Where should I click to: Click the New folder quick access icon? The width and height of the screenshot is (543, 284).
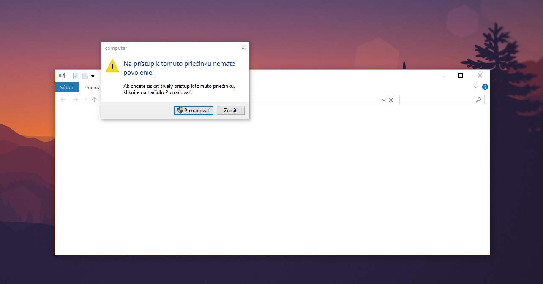(x=85, y=76)
